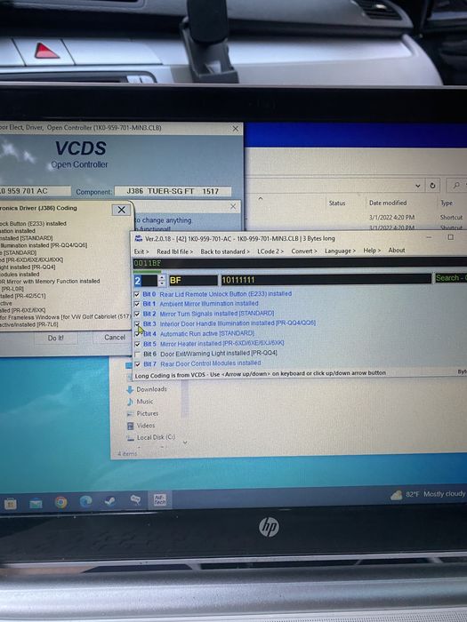This screenshot has height=622, width=467.
Task: Toggle Bit 1 Ambient Mirror Illumination checkbox
Action: pyautogui.click(x=137, y=304)
